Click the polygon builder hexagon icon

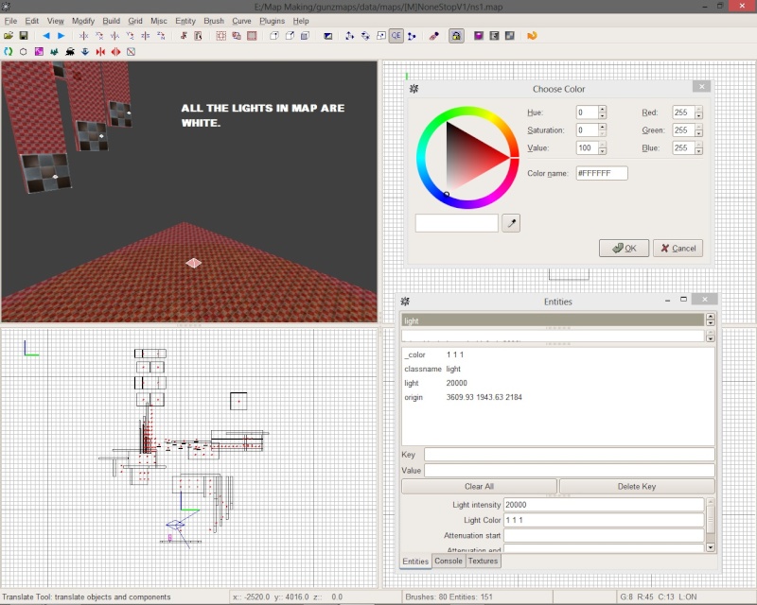click(x=23, y=52)
